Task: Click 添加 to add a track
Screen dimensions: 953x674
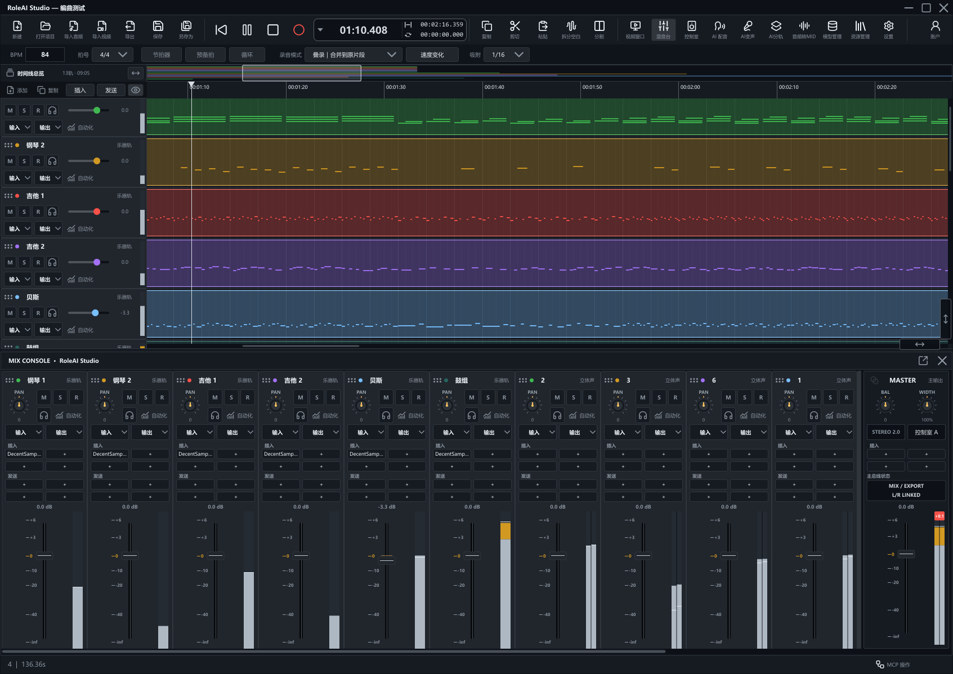Action: point(17,90)
